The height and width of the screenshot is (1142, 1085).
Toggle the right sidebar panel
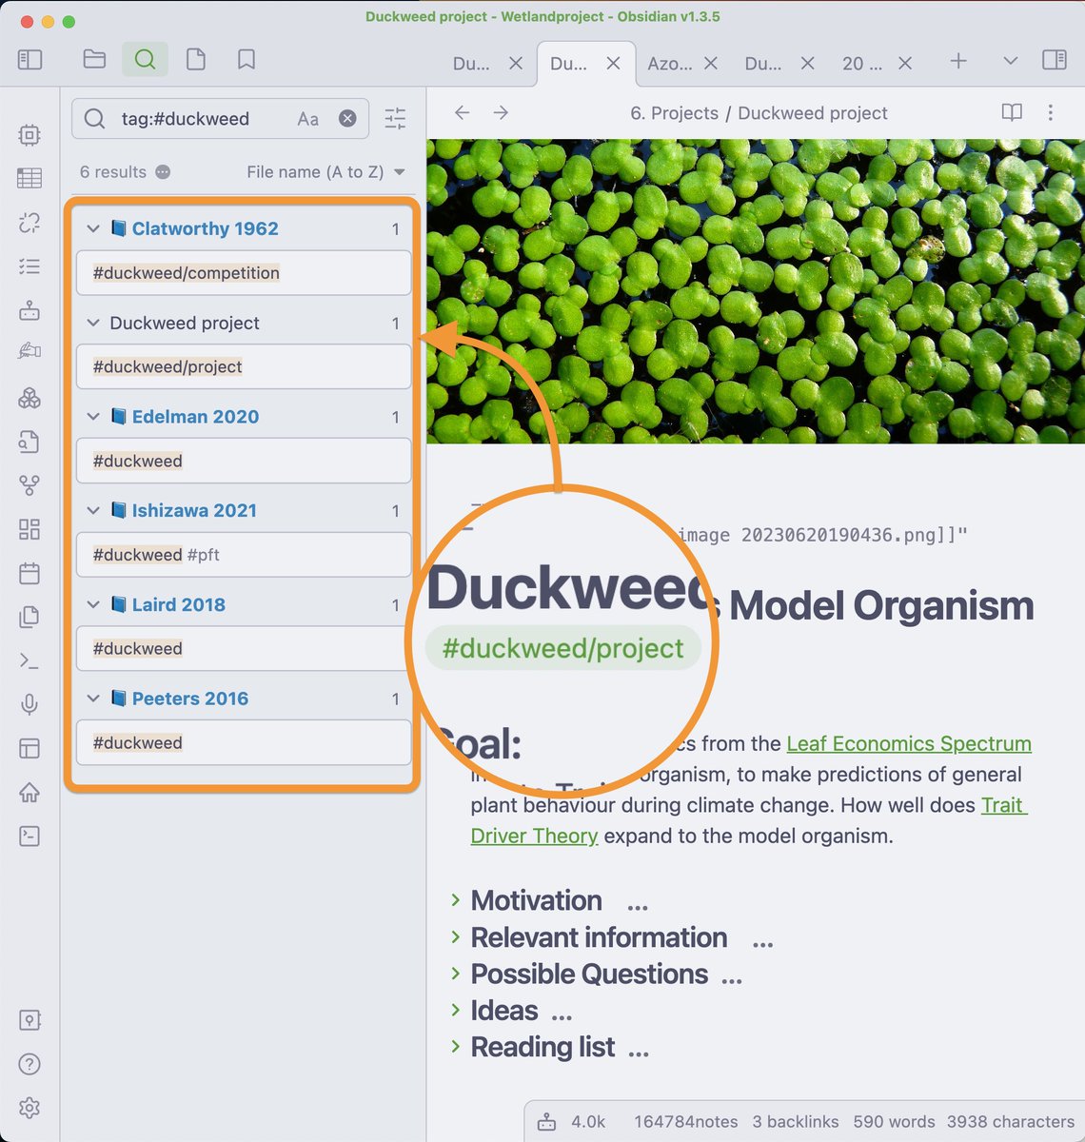coord(1055,59)
